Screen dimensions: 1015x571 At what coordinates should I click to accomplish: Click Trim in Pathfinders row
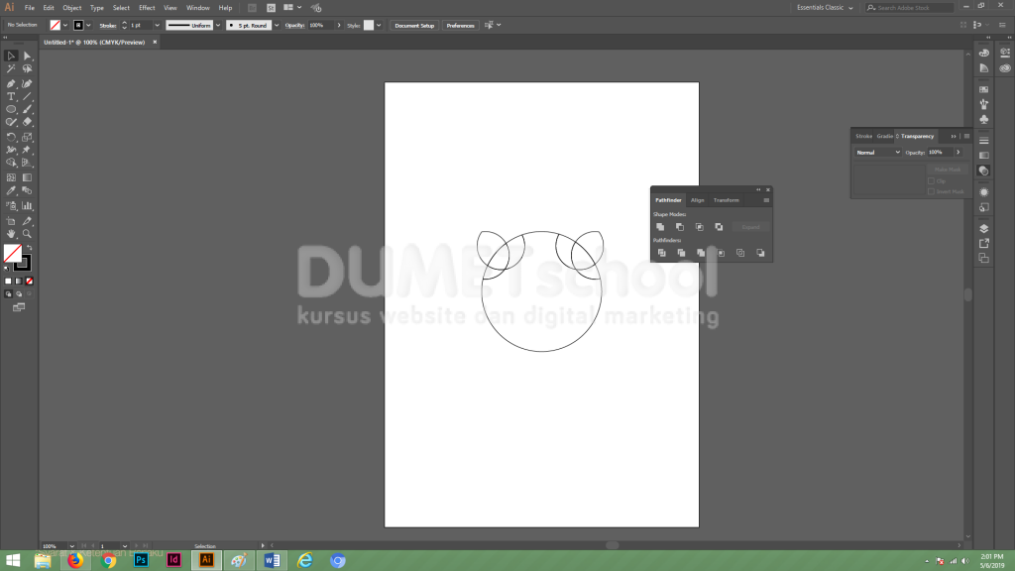tap(681, 253)
